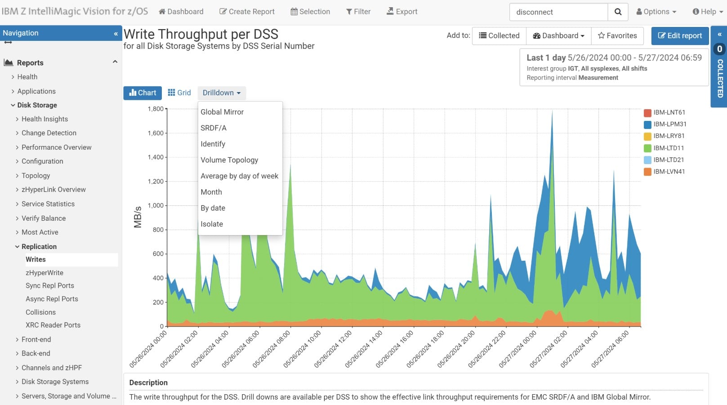Select Global Mirror from Drilldown menu

[222, 112]
